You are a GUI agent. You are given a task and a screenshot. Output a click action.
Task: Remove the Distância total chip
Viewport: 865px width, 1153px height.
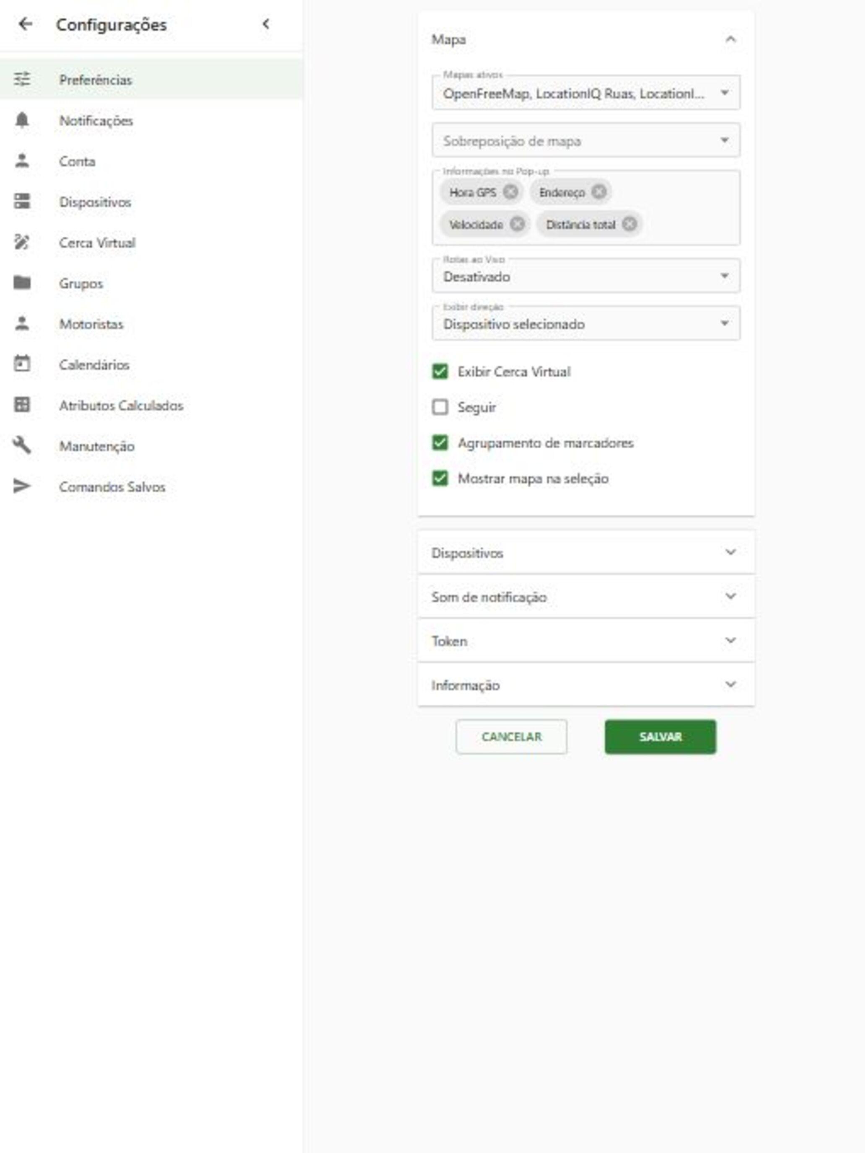coord(630,224)
